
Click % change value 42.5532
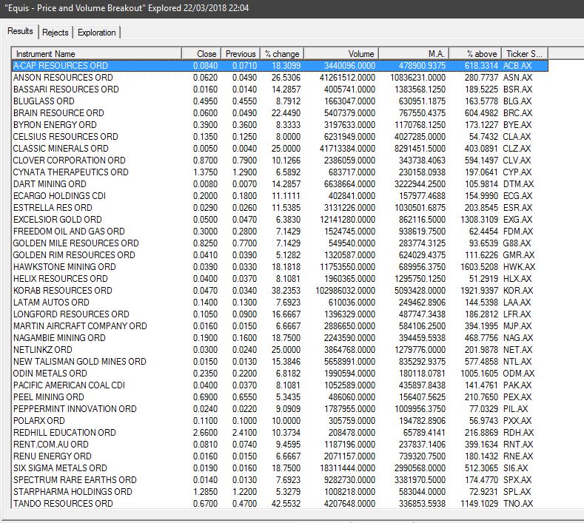(286, 504)
